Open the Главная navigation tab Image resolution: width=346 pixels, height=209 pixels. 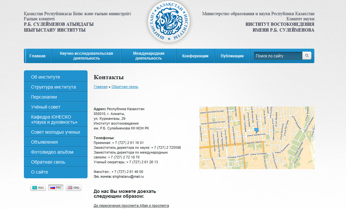tap(37, 56)
